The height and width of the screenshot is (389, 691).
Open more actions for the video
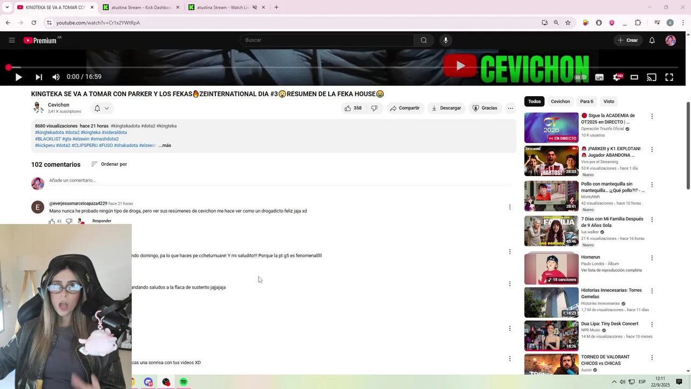coord(510,108)
